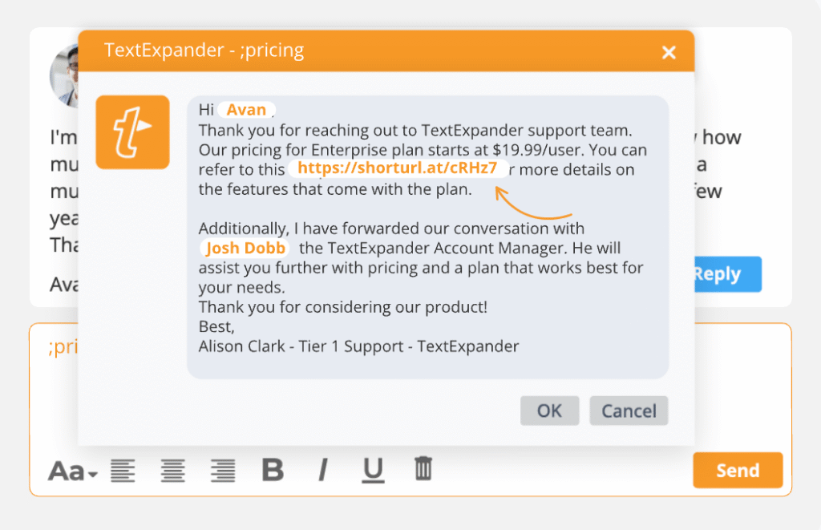Apply right text alignment
The image size is (821, 530).
click(x=223, y=471)
